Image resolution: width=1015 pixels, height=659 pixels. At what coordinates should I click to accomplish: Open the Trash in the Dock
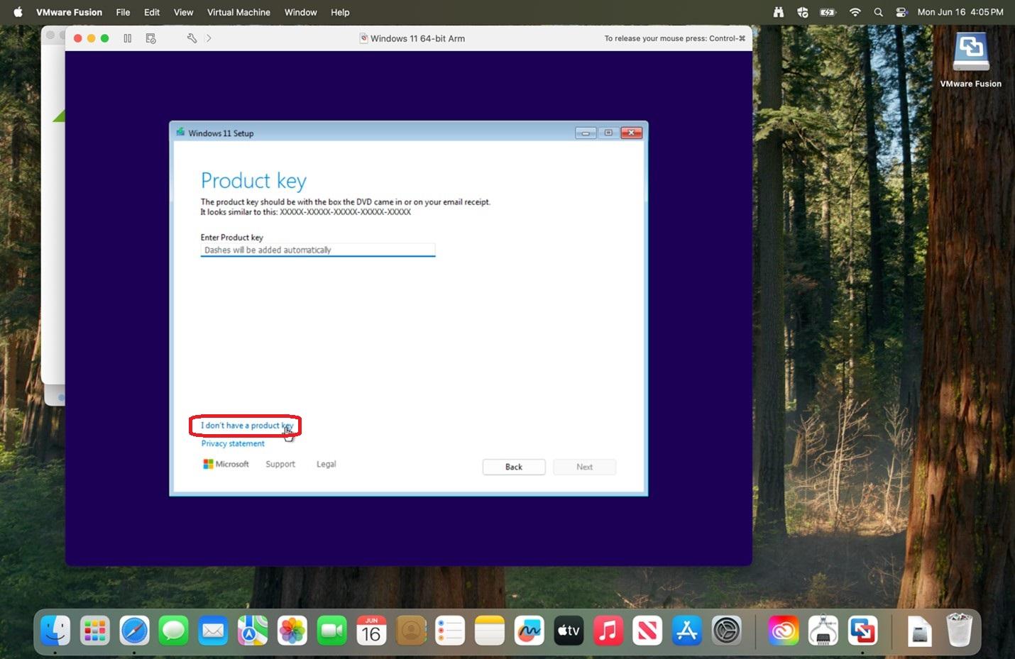click(x=959, y=630)
